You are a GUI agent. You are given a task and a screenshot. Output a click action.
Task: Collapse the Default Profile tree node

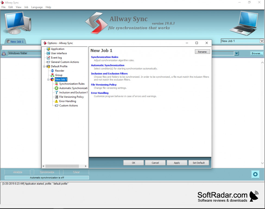coord(44,67)
